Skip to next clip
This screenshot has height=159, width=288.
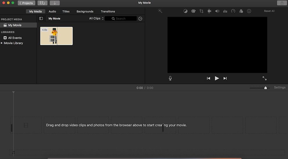[x=225, y=78]
